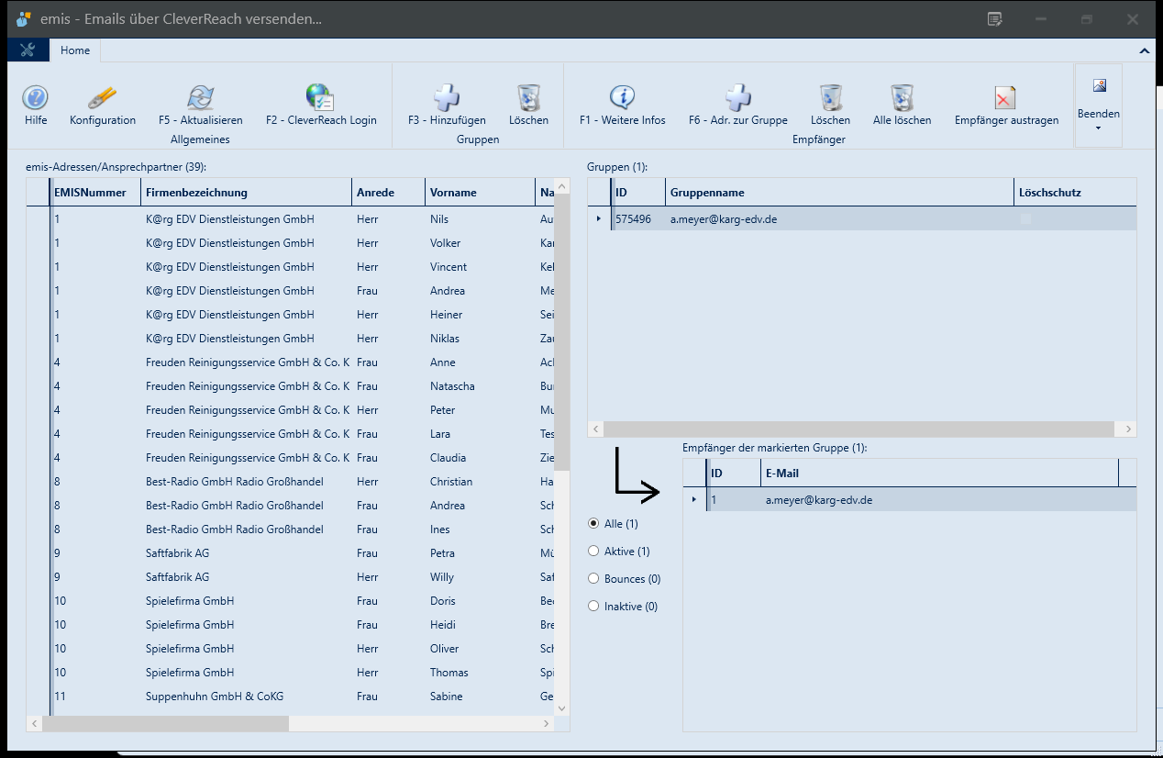Select the row with Vorname Oliver
Viewport: 1163px width, 758px height.
click(291, 649)
